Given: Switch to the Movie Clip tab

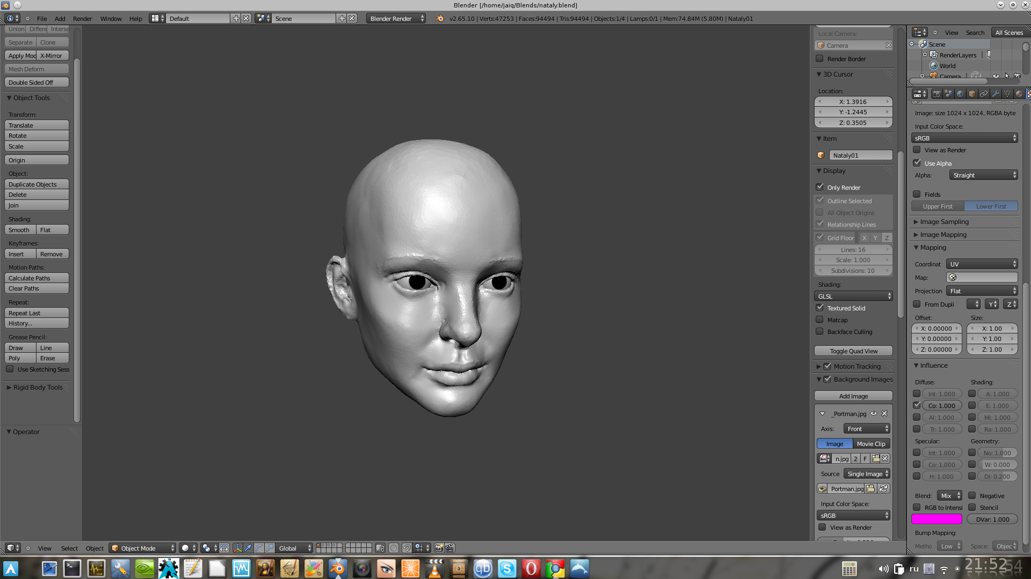Looking at the screenshot, I should 870,444.
